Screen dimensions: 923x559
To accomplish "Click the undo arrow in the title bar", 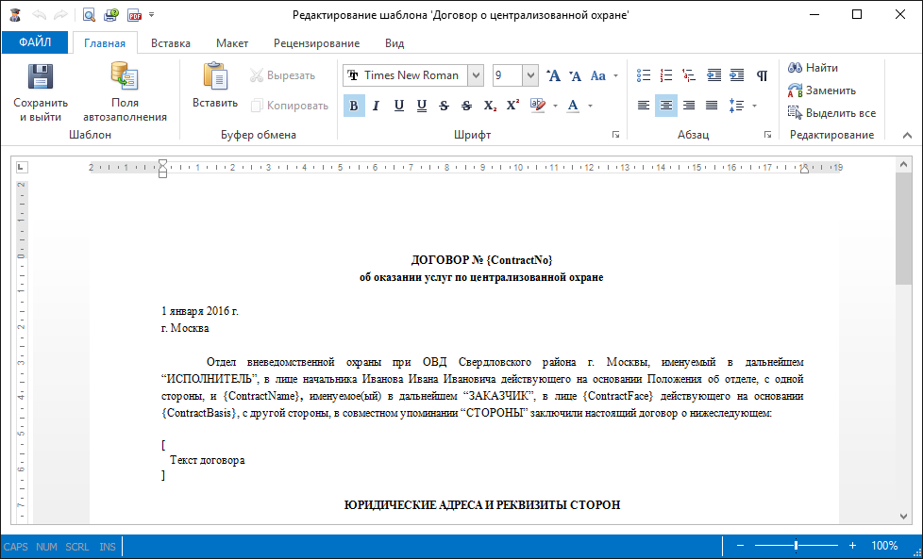I will (40, 15).
